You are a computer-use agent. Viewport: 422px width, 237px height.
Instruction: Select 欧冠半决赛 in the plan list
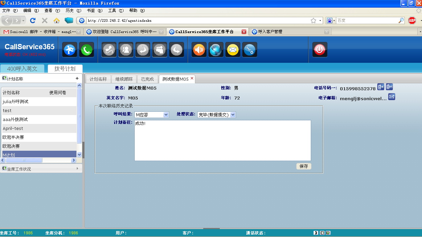13,137
